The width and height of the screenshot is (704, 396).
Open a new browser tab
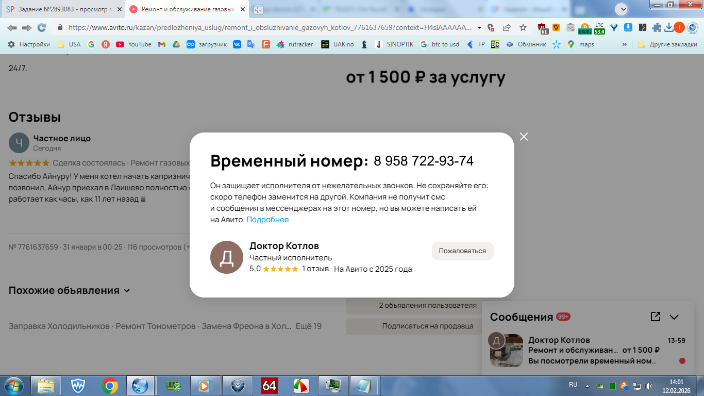coord(258,9)
